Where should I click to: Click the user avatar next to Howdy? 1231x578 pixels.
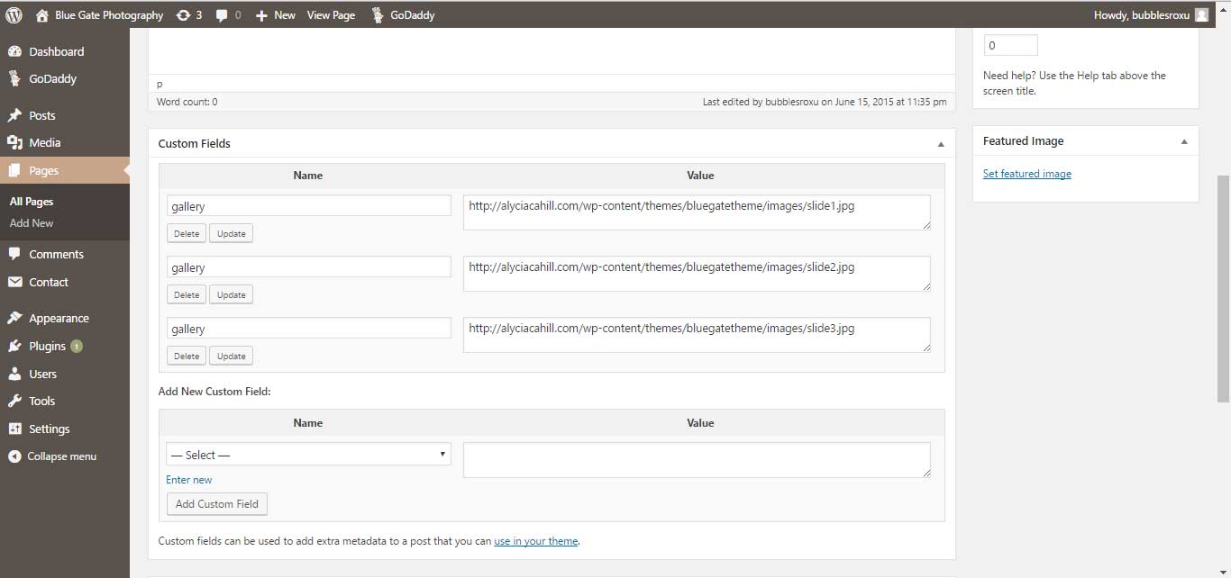tap(1201, 14)
